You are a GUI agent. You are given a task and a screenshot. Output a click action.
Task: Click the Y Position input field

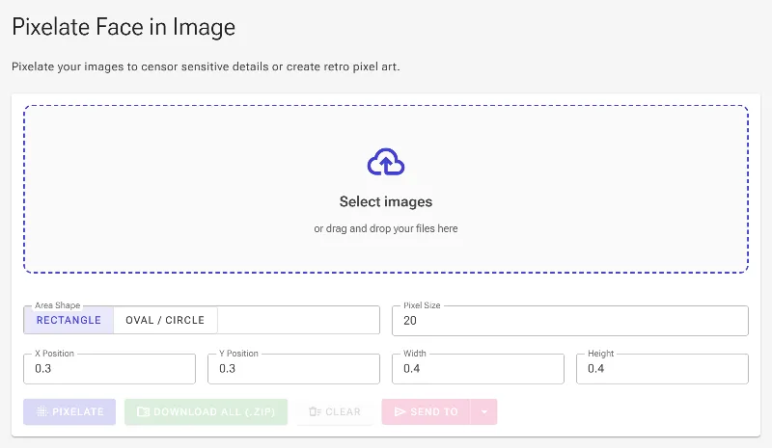pyautogui.click(x=293, y=369)
